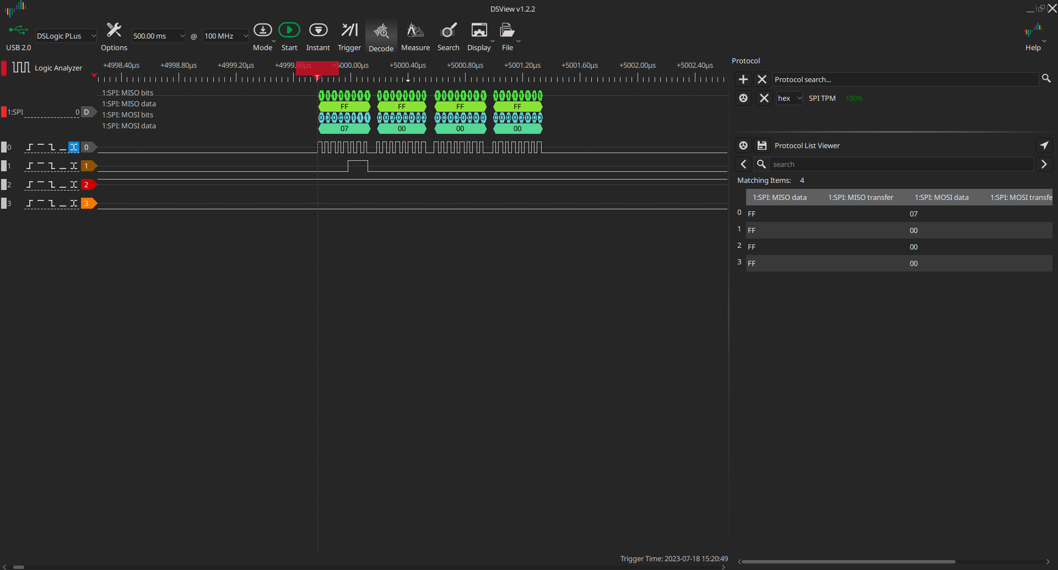This screenshot has width=1058, height=570.
Task: Click the Instant capture icon
Action: click(318, 31)
